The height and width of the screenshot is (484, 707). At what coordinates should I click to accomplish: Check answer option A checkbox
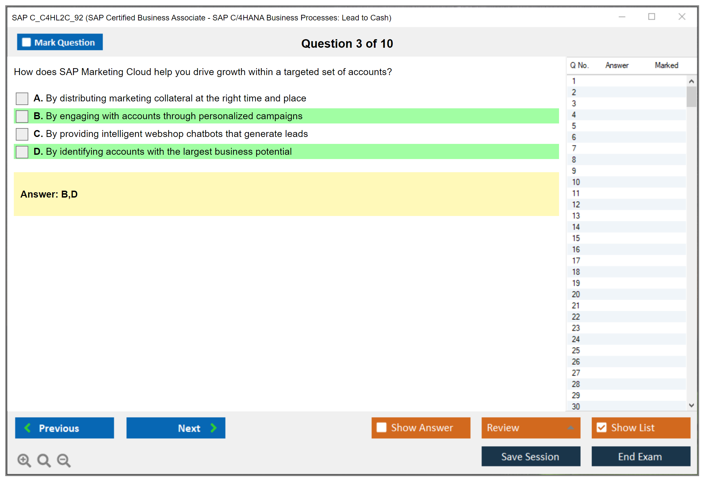[22, 98]
